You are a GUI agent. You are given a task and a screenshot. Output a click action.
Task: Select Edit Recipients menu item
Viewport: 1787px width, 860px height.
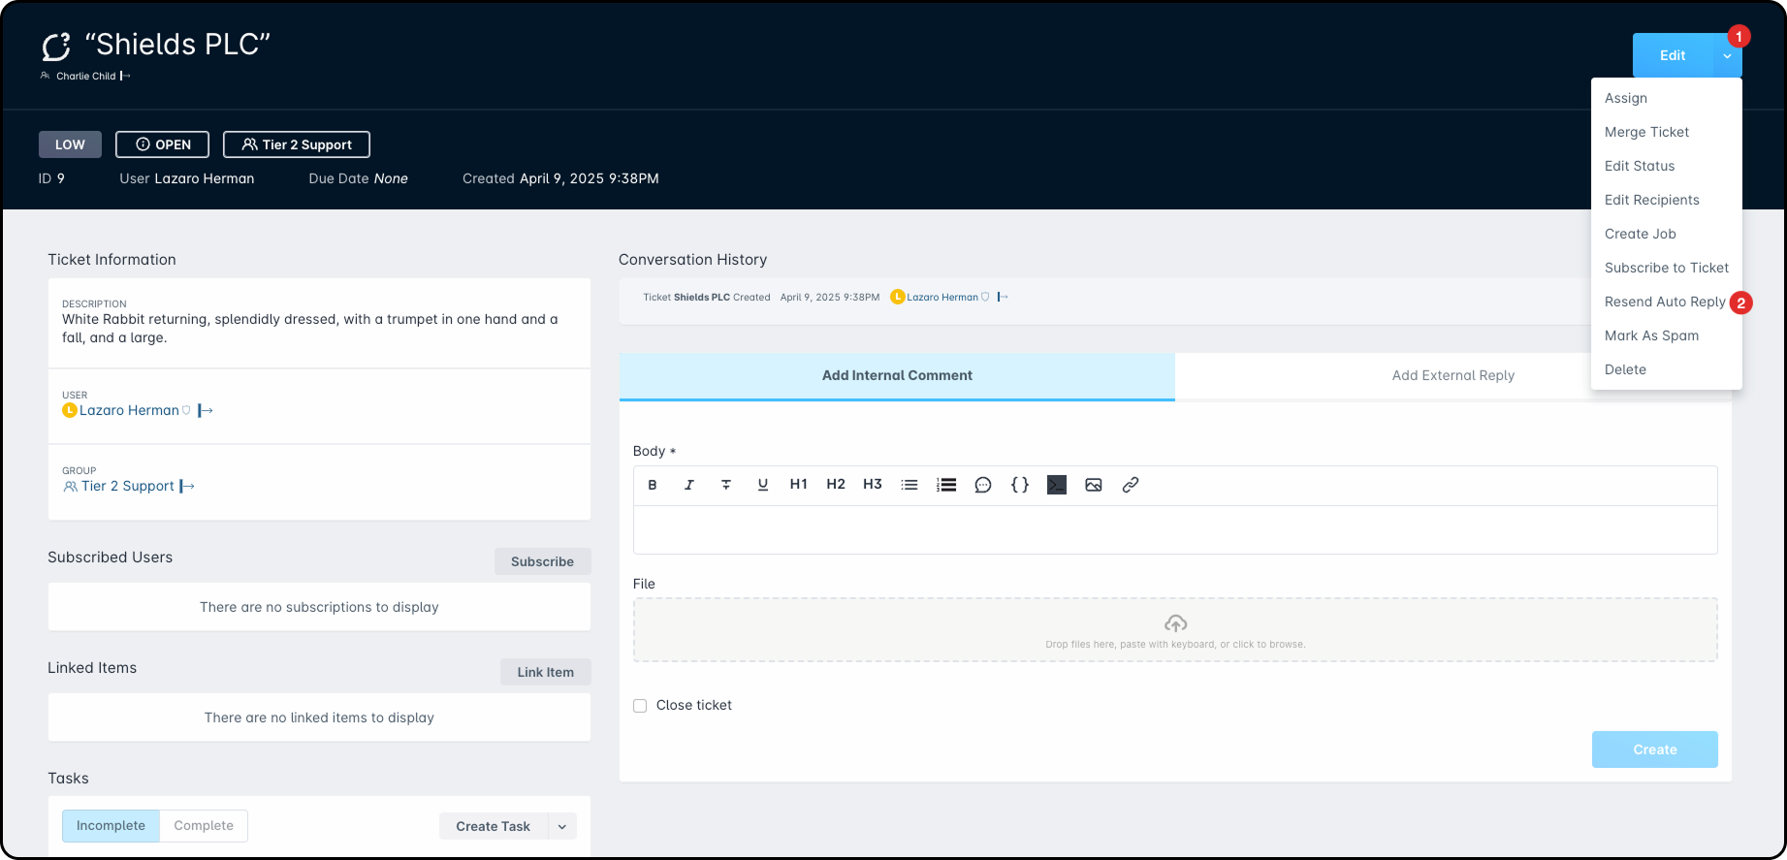(1666, 200)
